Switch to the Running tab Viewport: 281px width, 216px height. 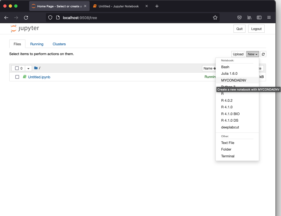pyautogui.click(x=37, y=44)
